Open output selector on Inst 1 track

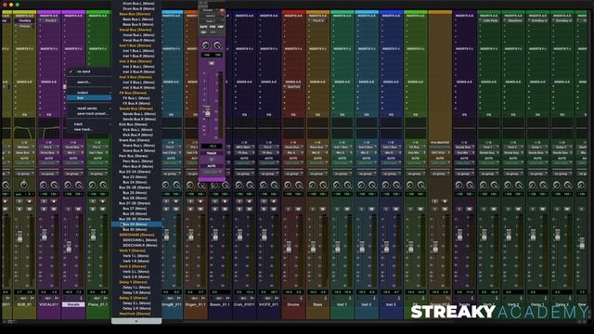pos(342,152)
